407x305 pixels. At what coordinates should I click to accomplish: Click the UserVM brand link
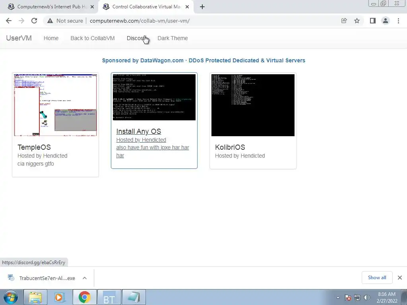[x=19, y=38]
